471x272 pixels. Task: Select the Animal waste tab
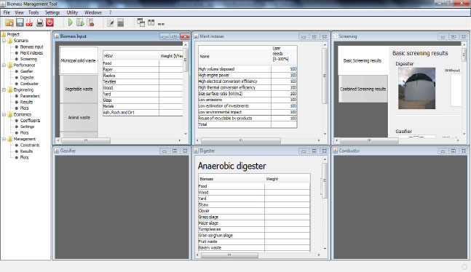(x=79, y=117)
